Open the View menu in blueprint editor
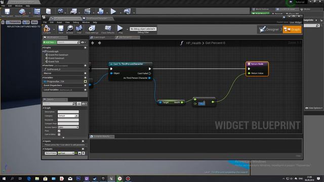 coord(67,22)
